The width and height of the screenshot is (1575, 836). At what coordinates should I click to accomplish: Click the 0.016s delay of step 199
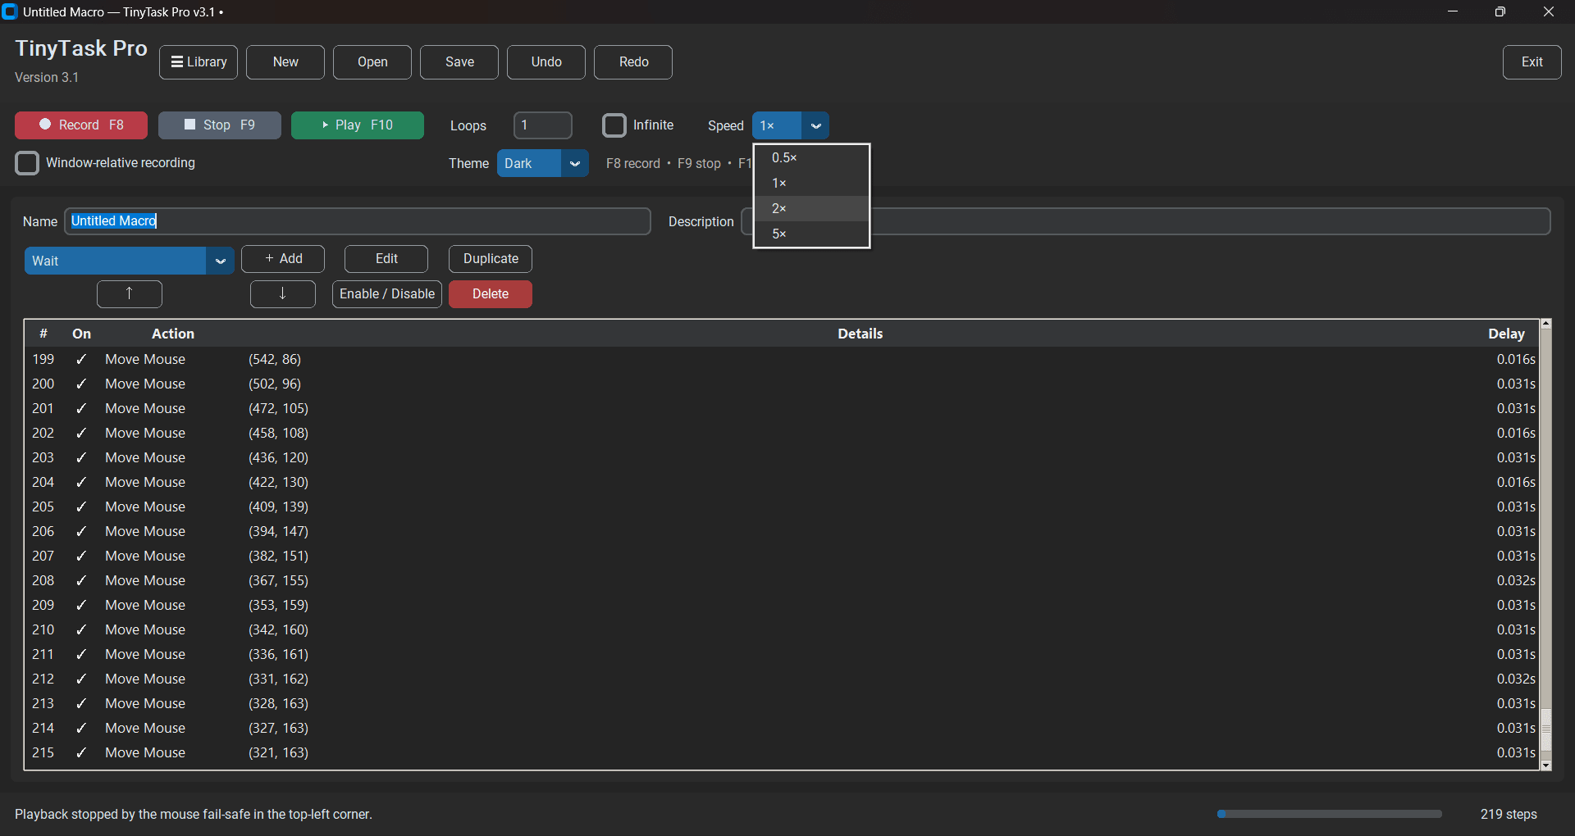point(1516,359)
